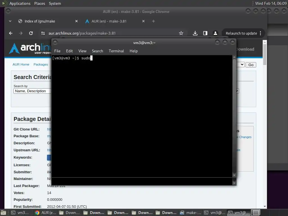The width and height of the screenshot is (288, 216).
Task: Open the Packages link
Action: (40, 64)
